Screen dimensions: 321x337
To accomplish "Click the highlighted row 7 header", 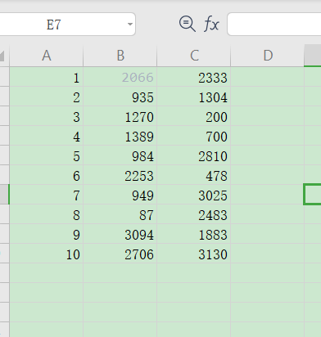I will [x=5, y=195].
